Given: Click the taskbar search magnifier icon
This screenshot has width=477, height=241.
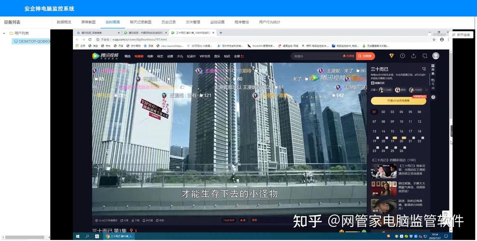Looking at the screenshot, I should pyautogui.click(x=87, y=236).
